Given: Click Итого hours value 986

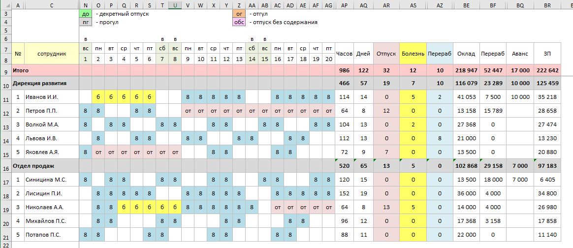Looking at the screenshot, I should (x=344, y=70).
